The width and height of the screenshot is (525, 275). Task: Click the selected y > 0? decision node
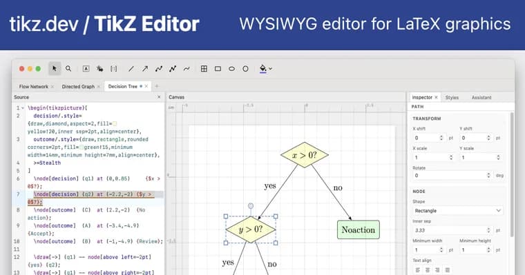tap(251, 230)
